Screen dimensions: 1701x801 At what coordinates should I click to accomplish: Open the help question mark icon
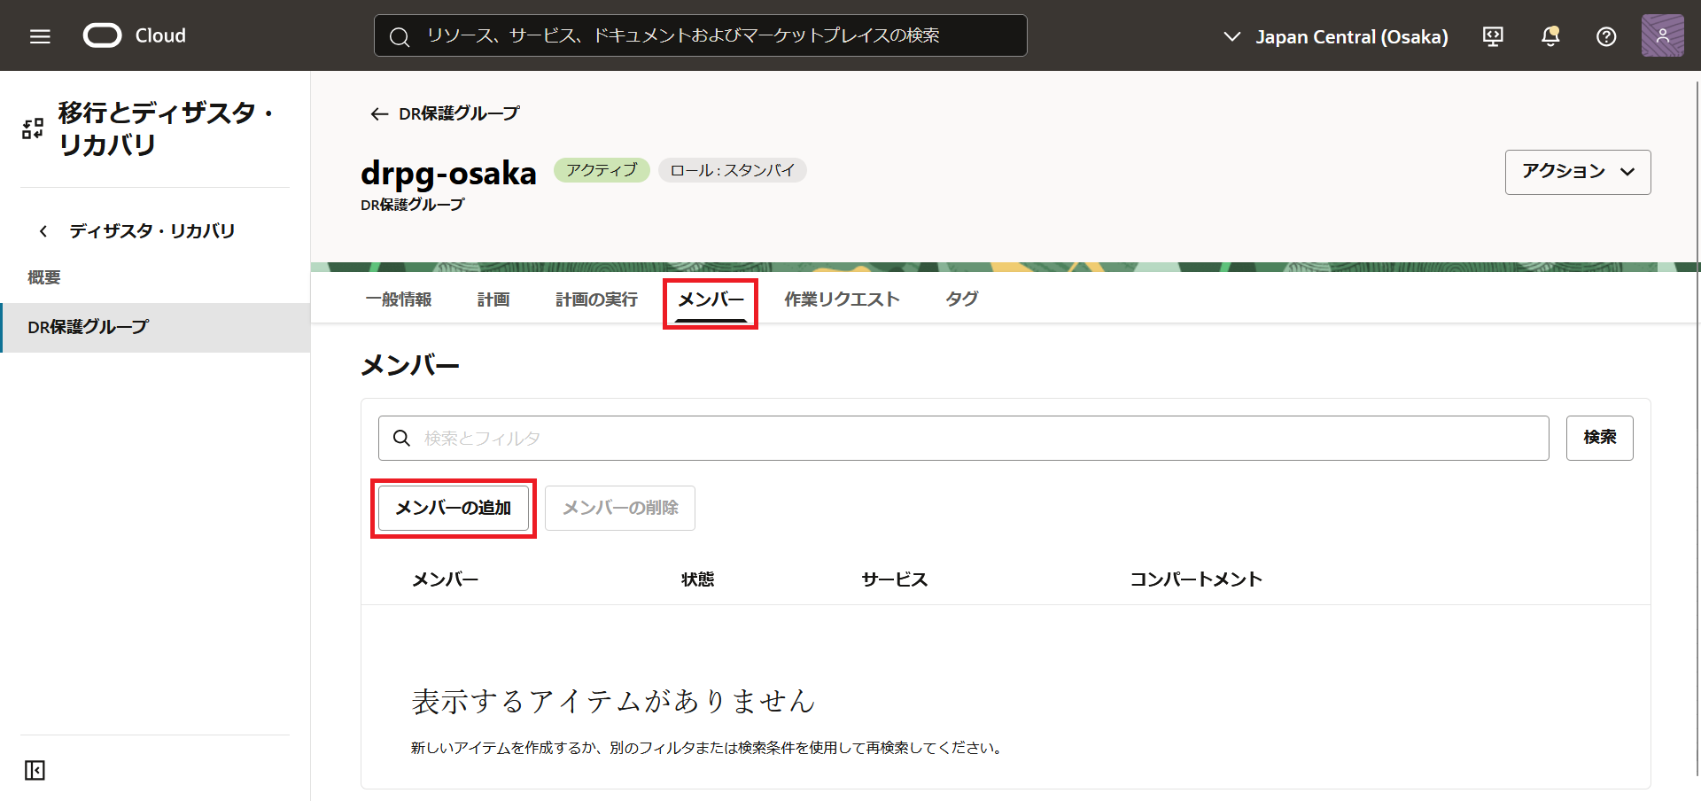coord(1605,36)
